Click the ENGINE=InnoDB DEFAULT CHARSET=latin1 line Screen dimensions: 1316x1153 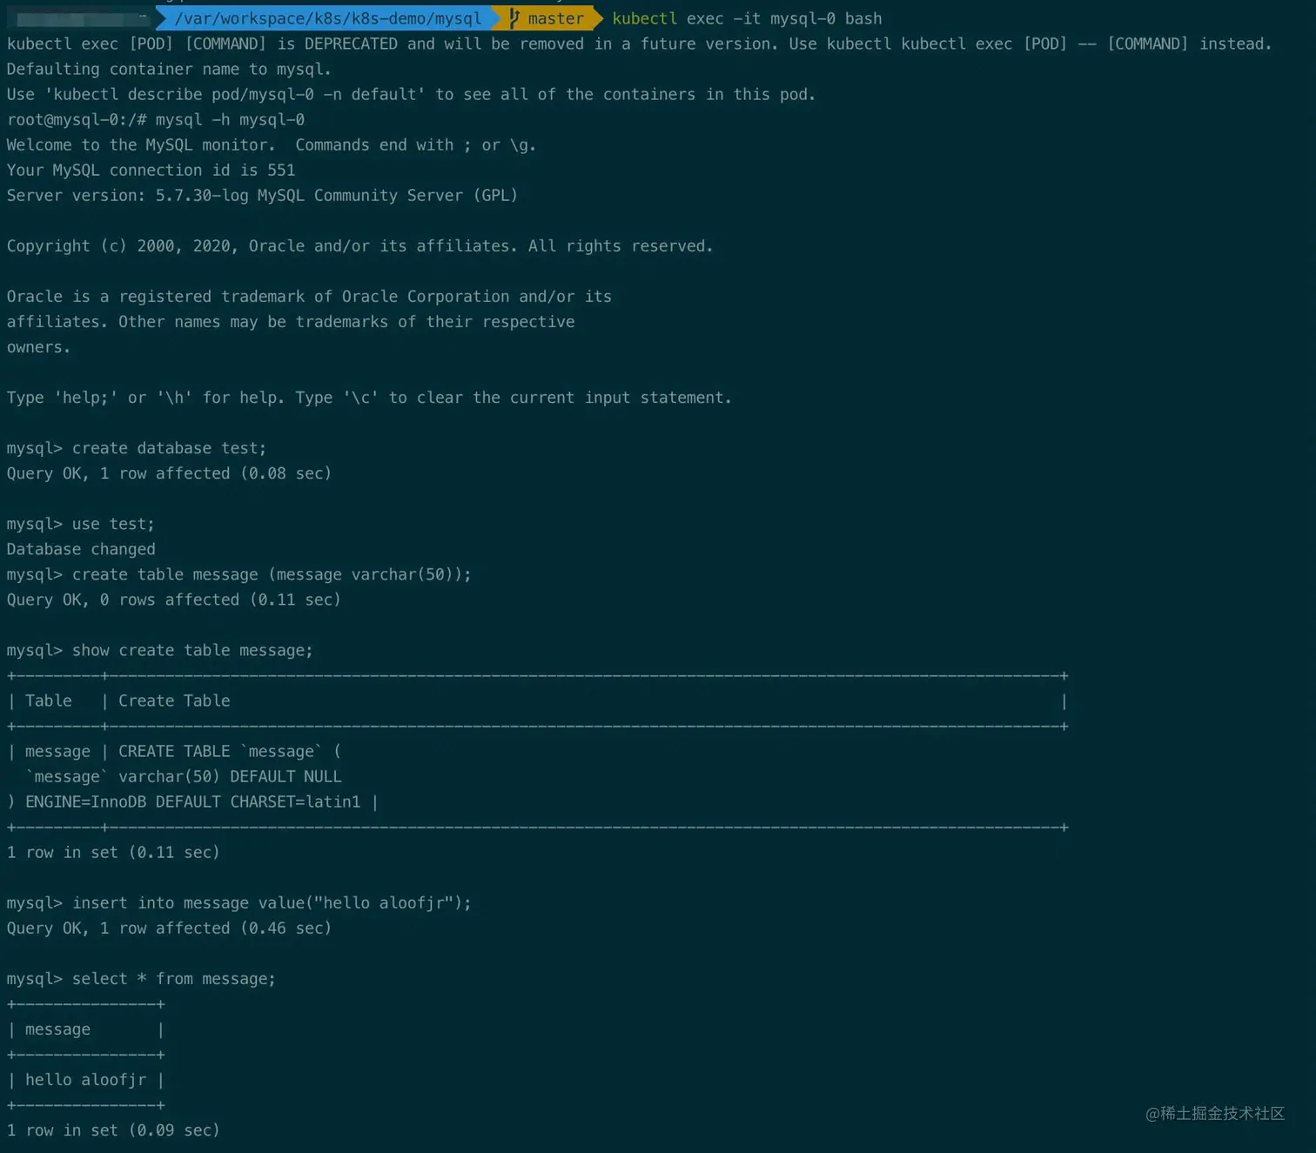click(x=192, y=801)
